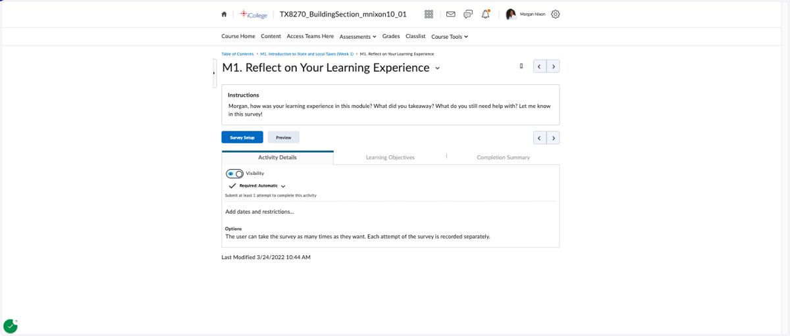Viewport: 790px width, 336px height.
Task: Follow the Table of Contents breadcrumb
Action: tap(237, 54)
